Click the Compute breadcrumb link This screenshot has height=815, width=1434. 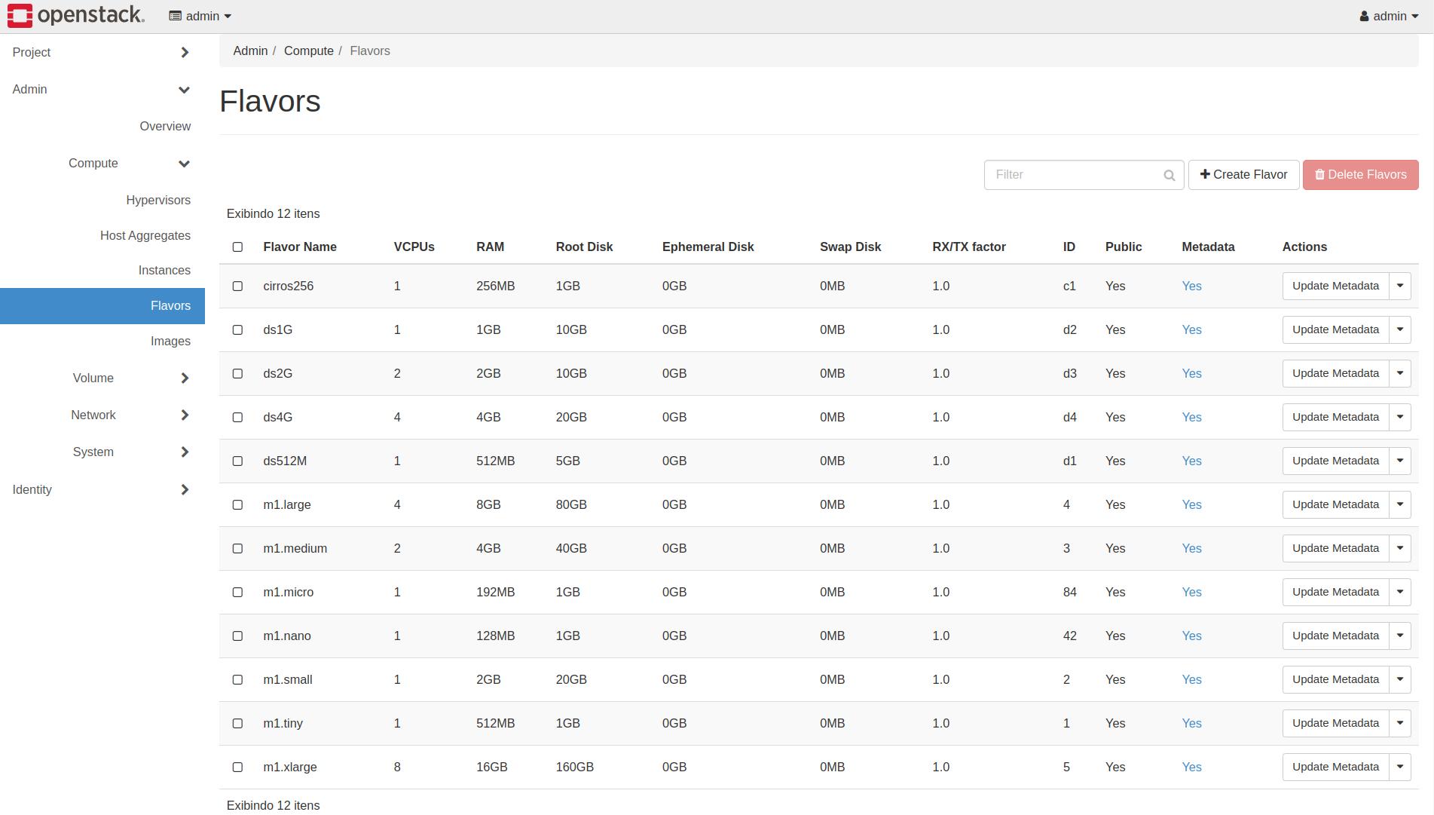[308, 51]
